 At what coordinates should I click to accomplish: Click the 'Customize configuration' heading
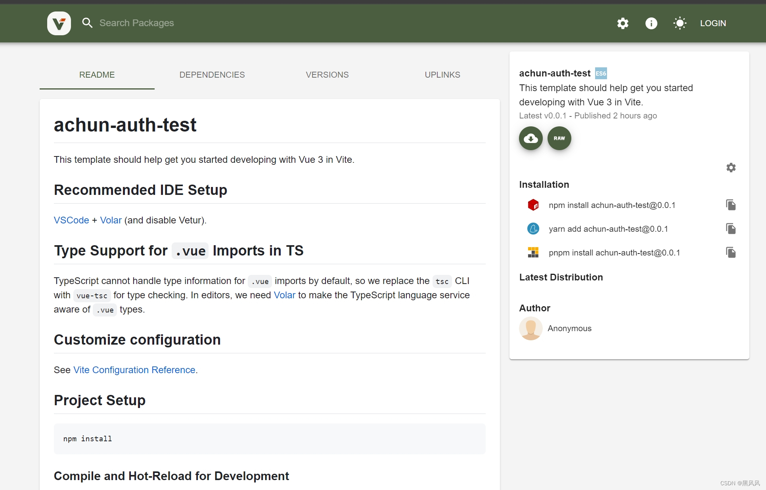point(137,340)
